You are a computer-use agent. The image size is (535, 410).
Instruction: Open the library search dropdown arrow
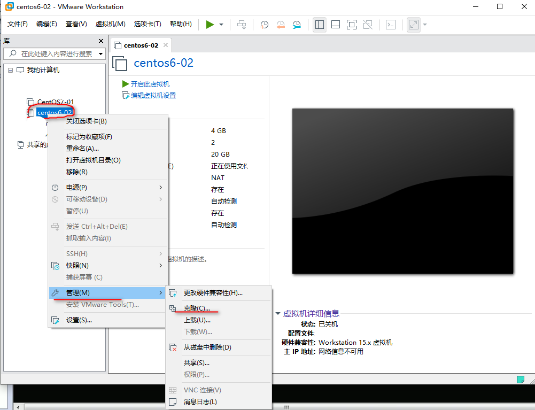point(100,53)
